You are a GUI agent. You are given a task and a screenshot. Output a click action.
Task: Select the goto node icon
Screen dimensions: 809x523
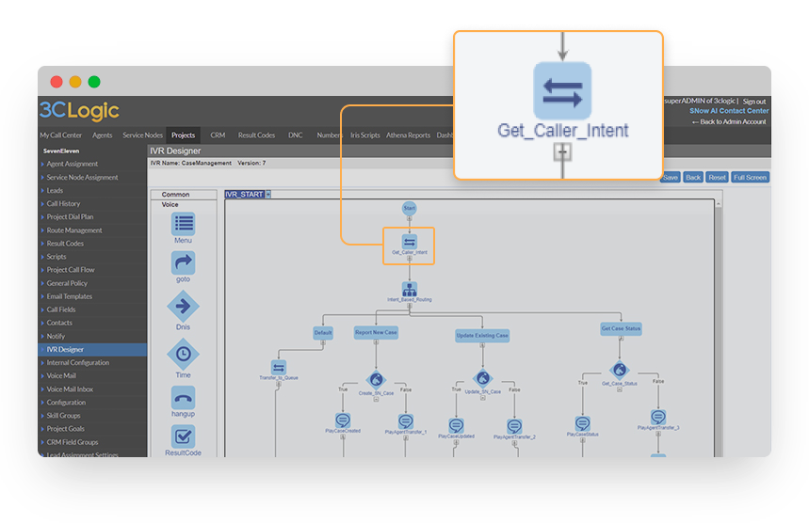(x=183, y=263)
